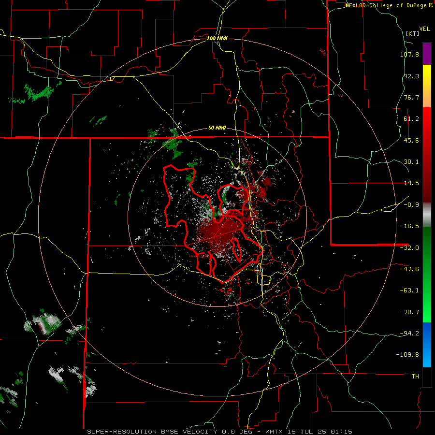
Task: Click the 61.2 scale value
Action: 411,119
